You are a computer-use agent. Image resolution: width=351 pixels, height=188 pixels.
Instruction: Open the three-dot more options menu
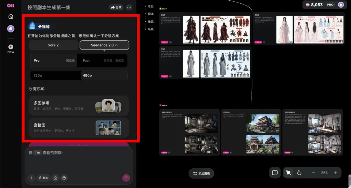click(x=129, y=7)
